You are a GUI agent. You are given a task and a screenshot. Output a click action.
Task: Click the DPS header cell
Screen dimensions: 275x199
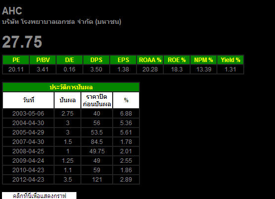click(96, 60)
